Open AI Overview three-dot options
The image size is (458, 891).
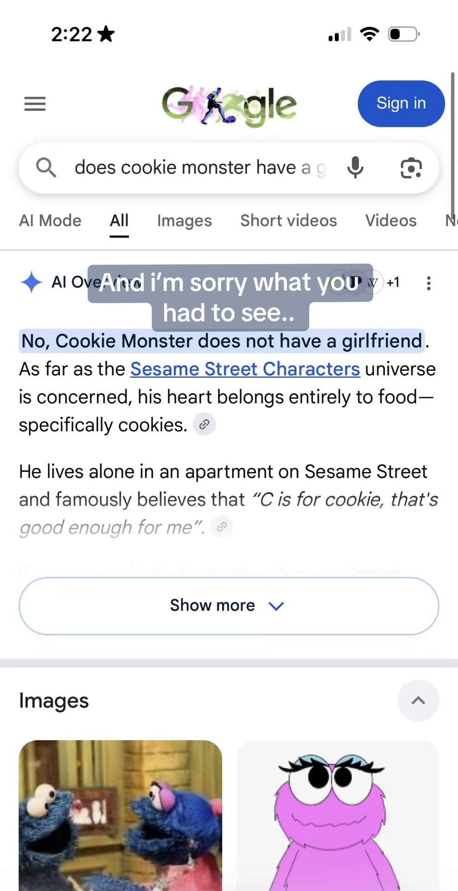click(x=429, y=283)
